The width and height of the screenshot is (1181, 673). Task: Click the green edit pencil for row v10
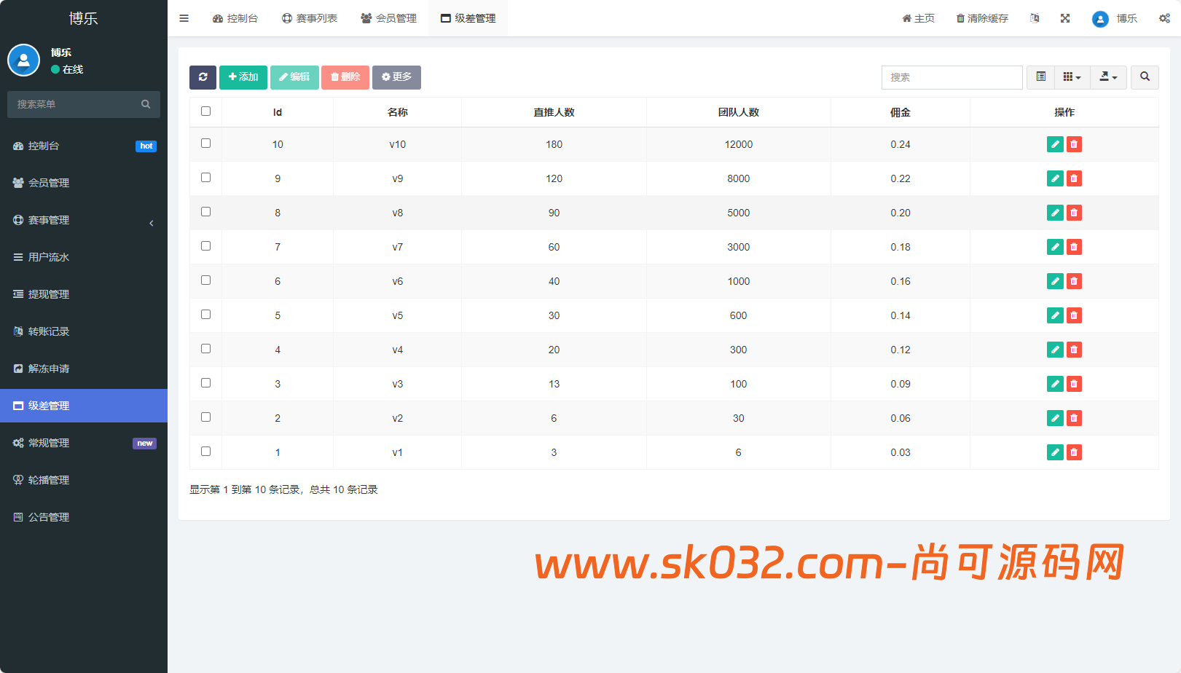pyautogui.click(x=1054, y=144)
